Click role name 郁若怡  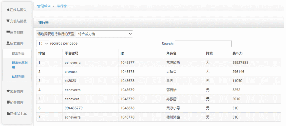(x=171, y=90)
